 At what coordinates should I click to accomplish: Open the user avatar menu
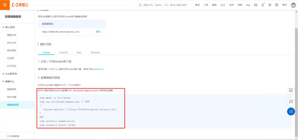(293, 5)
